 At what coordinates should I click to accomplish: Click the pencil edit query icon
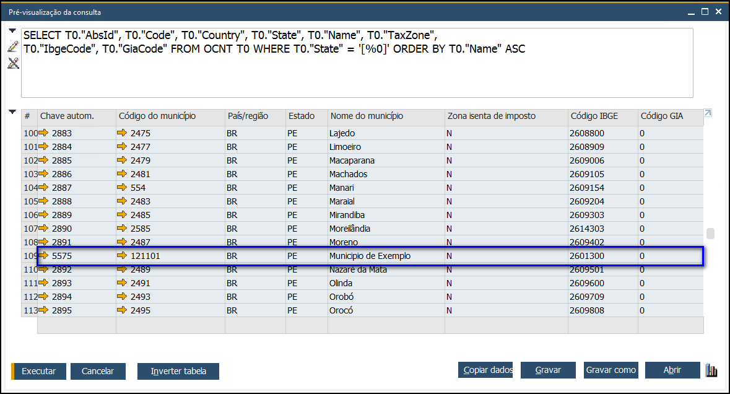click(x=13, y=46)
